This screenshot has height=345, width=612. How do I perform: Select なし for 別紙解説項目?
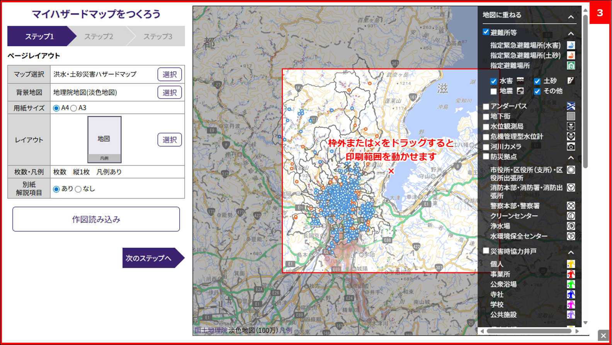pyautogui.click(x=78, y=189)
